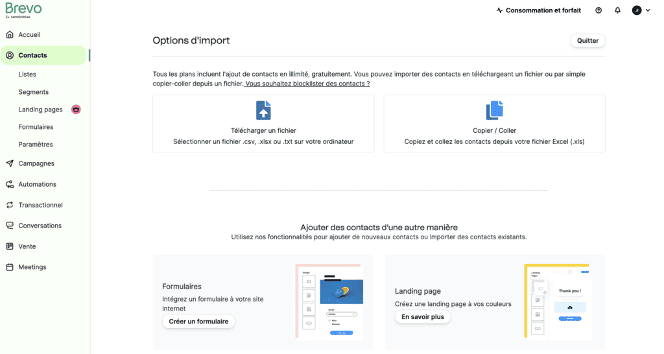Click the Formulaires preview thumbnail image
Screen dimensions: 664x354
pos(328,301)
